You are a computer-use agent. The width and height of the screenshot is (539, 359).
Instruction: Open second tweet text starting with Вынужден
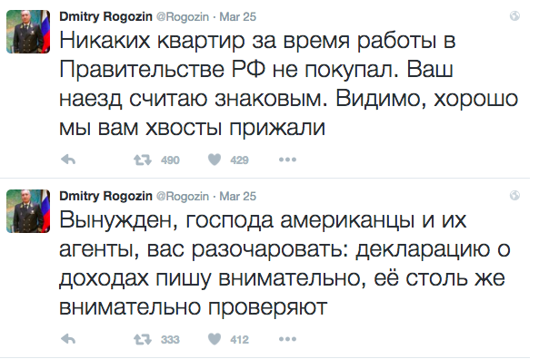tap(284, 264)
